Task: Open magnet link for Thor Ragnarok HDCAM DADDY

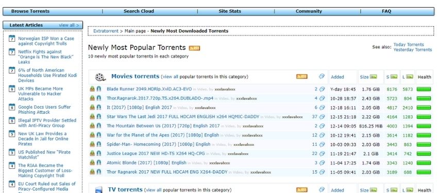Action: coord(98,172)
